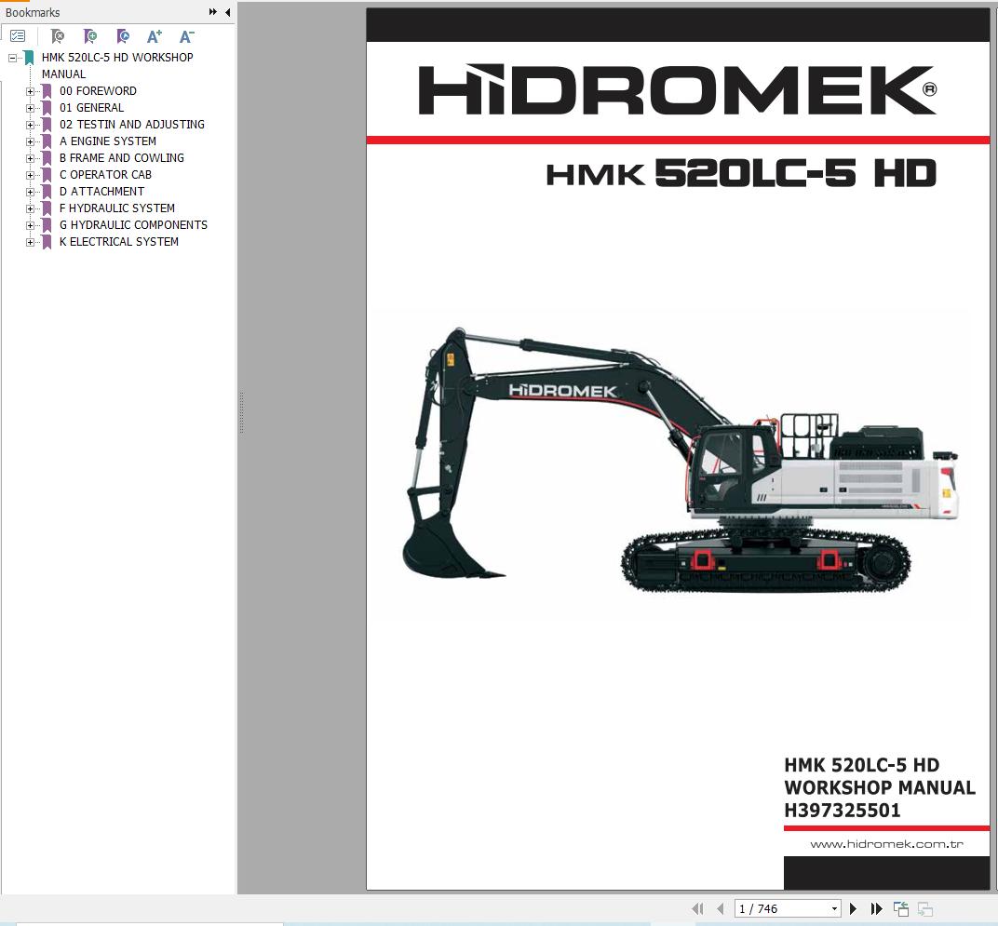
Task: Click the bookmark icon beside G HYDRAULIC COMPONENTS
Action: (x=47, y=225)
